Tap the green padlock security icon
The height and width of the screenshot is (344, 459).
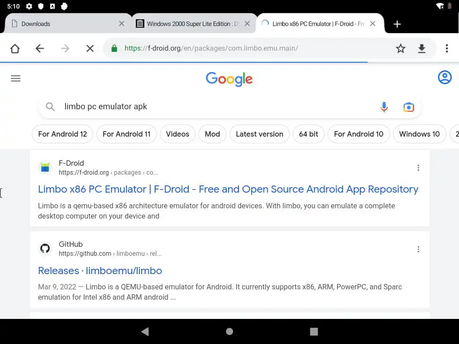114,48
